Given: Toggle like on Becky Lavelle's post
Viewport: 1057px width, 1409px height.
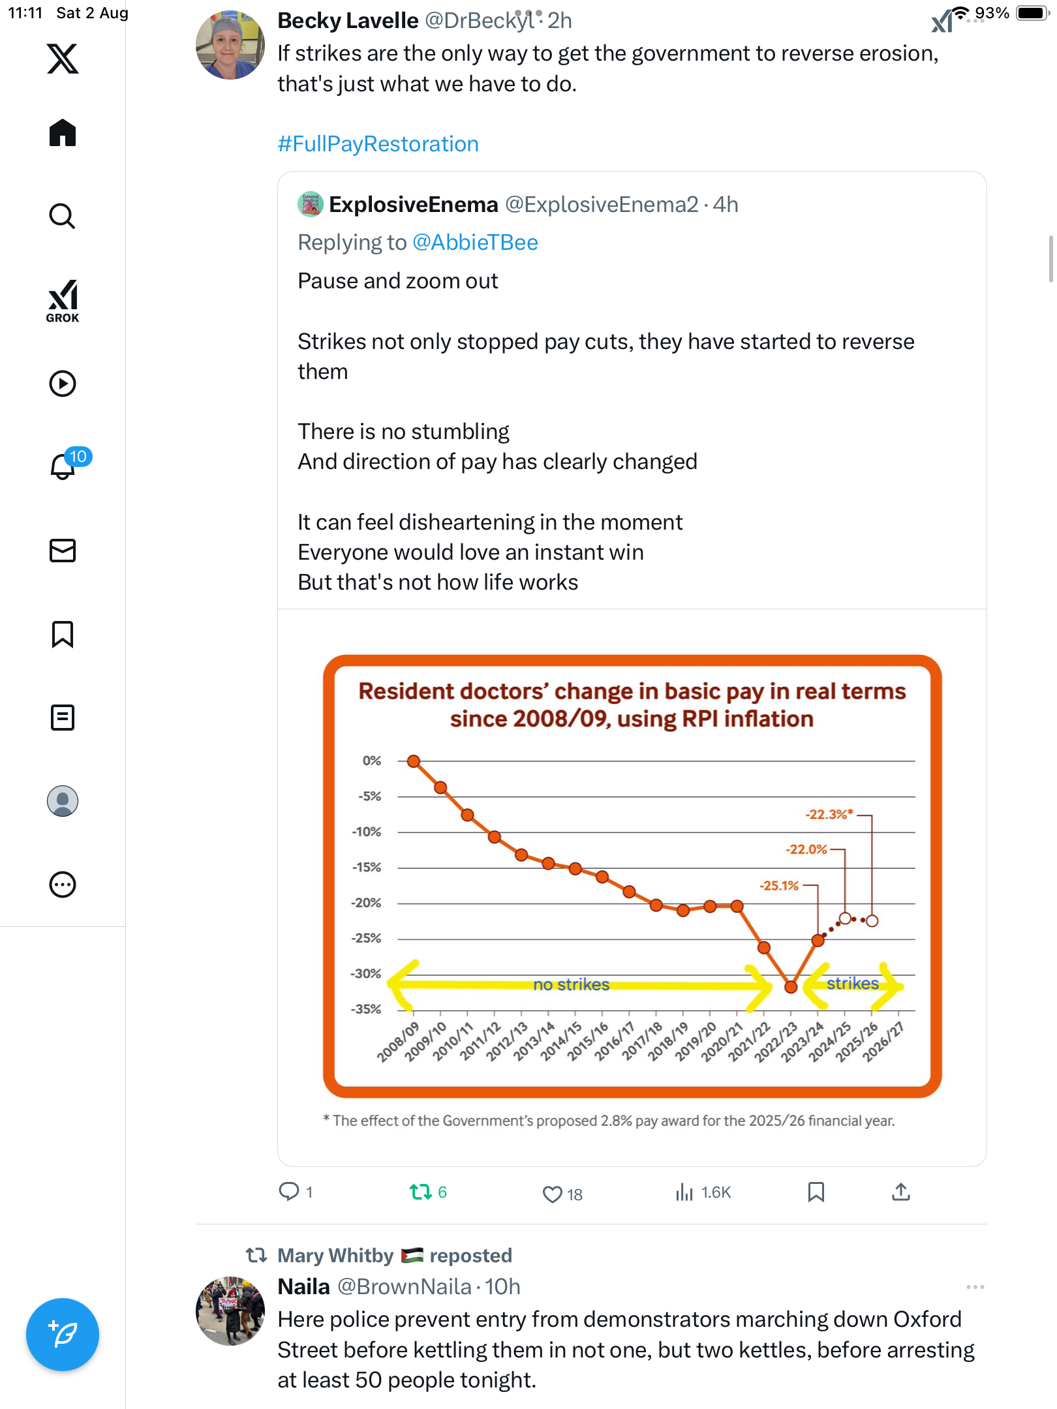Looking at the screenshot, I should click(x=553, y=1194).
